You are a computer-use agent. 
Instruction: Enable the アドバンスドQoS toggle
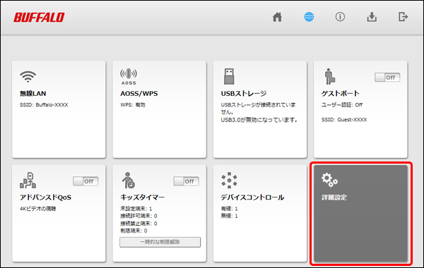click(86, 181)
